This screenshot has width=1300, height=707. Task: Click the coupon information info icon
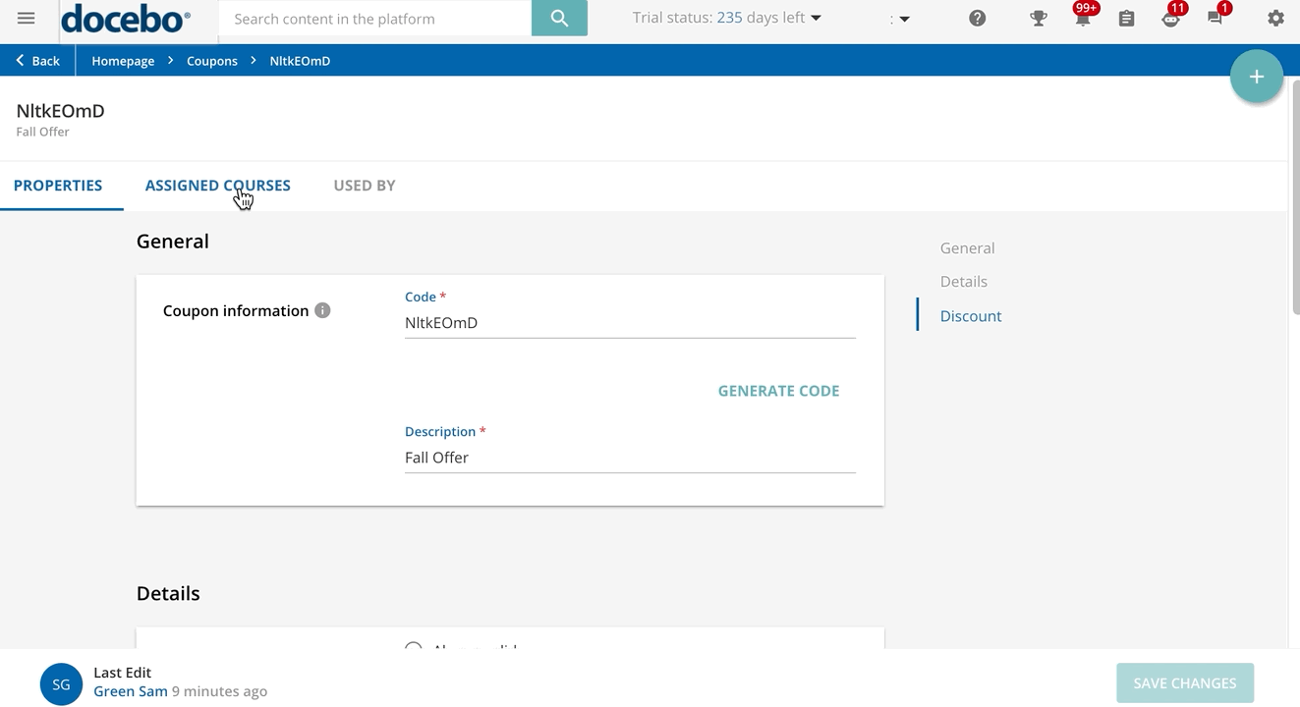click(x=322, y=310)
